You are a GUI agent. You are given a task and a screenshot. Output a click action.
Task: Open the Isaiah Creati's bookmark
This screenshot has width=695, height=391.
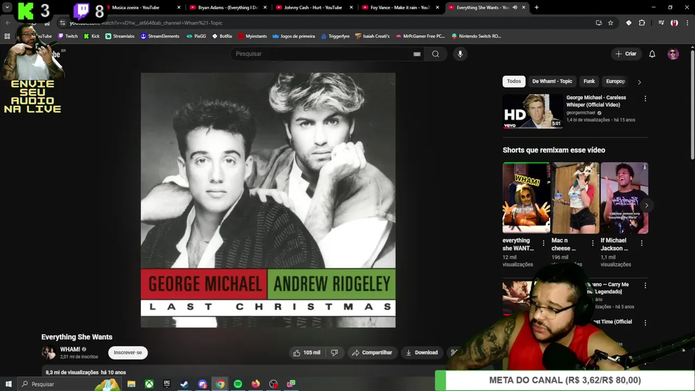(372, 36)
